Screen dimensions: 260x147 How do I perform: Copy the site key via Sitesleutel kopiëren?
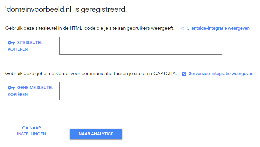pos(25,46)
